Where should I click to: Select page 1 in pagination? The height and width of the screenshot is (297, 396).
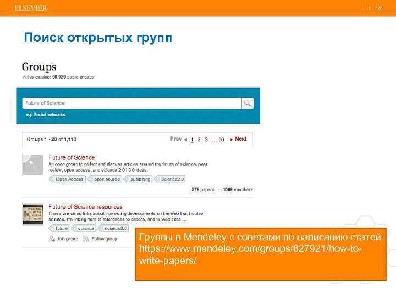click(x=192, y=139)
